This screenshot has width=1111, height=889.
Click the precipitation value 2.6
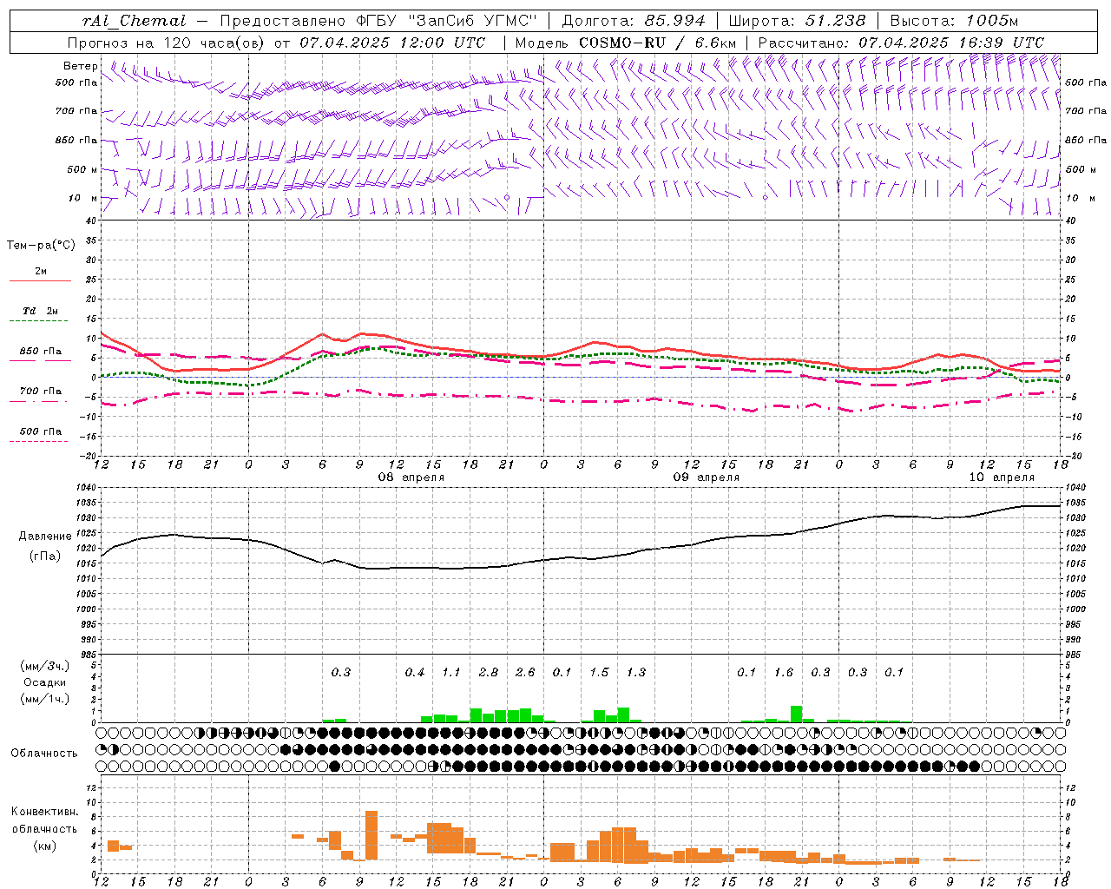[525, 673]
